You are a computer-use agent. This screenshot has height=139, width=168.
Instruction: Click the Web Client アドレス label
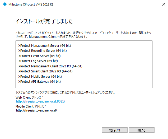[30, 97]
